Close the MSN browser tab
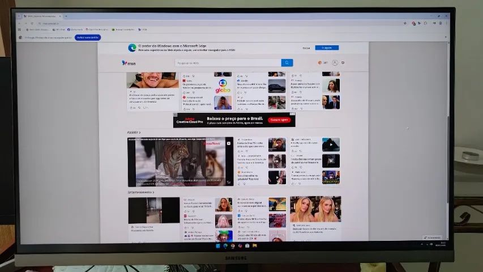The image size is (483, 272). [60, 16]
